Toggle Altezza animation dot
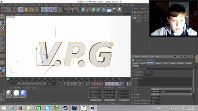 point(133,97)
